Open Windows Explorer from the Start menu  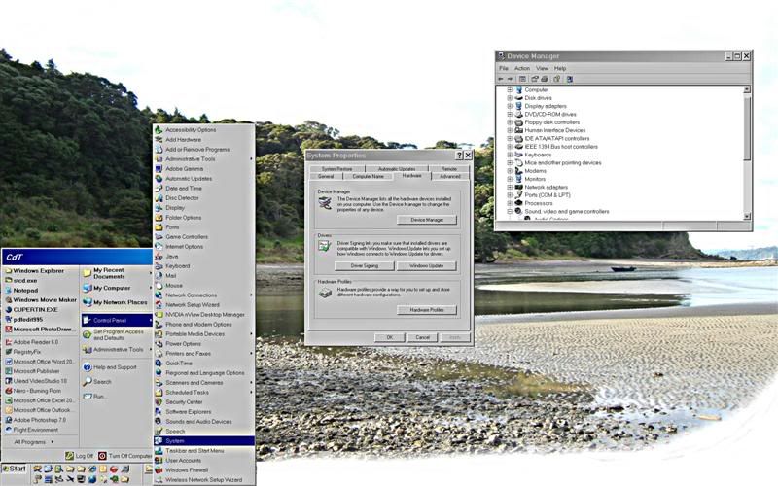click(39, 271)
